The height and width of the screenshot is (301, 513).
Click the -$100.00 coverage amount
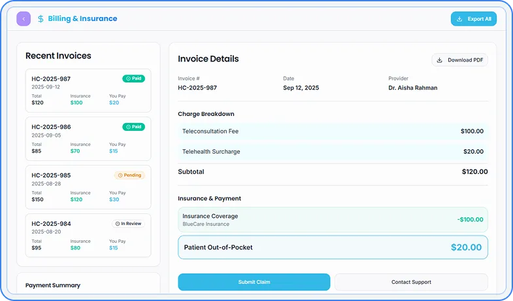click(x=470, y=220)
